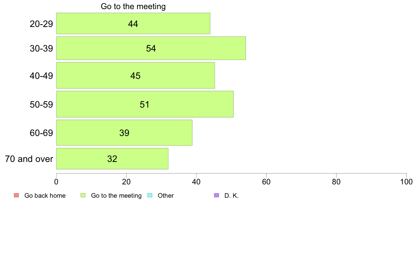Click the Go back home legend text
This screenshot has width=416, height=258.
pyautogui.click(x=45, y=196)
